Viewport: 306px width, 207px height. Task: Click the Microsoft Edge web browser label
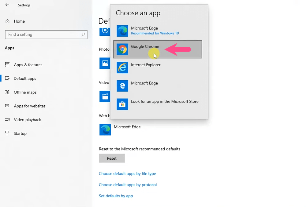(127, 127)
